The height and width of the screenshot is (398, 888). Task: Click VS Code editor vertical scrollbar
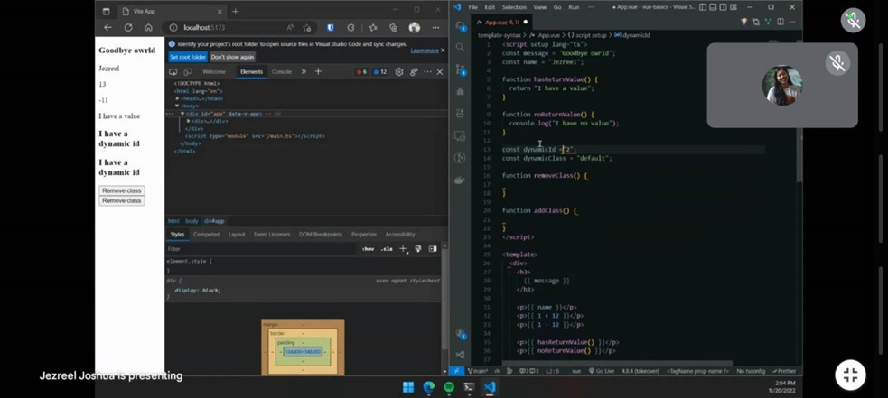799,110
